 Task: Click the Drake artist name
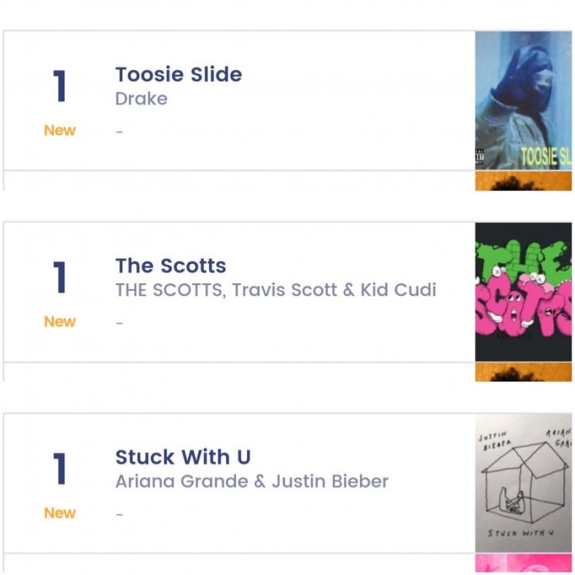[x=142, y=99]
